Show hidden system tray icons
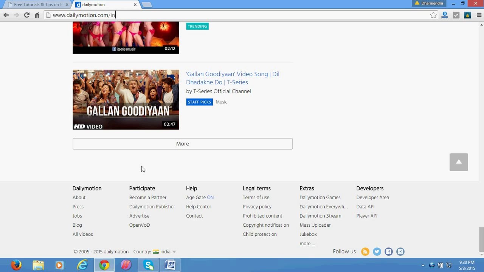Screen dimensions: 484x272 [x=423, y=265]
